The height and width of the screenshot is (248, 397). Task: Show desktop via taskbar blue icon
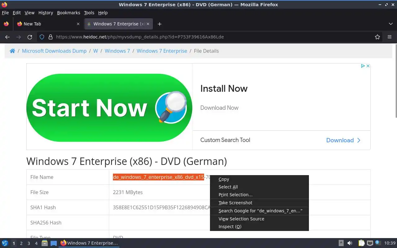pyautogui.click(x=54, y=243)
